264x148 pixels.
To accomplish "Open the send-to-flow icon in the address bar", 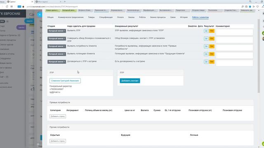I will [x=254, y=7].
